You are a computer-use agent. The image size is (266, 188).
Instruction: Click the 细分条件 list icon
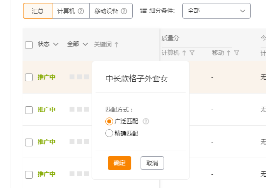144,11
